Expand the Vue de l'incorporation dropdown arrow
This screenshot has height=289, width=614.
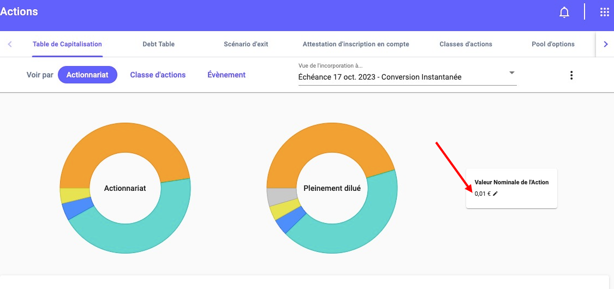(511, 73)
